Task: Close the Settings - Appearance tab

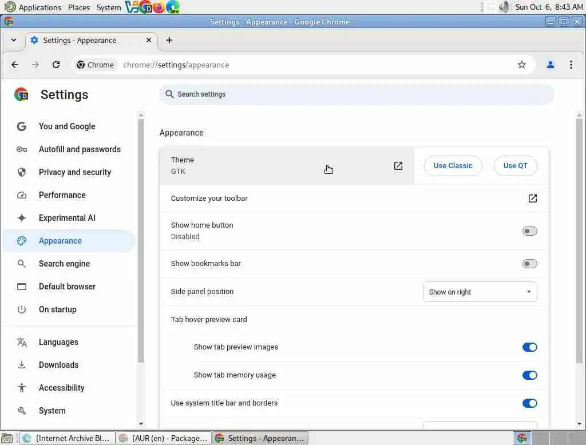Action: point(149,40)
